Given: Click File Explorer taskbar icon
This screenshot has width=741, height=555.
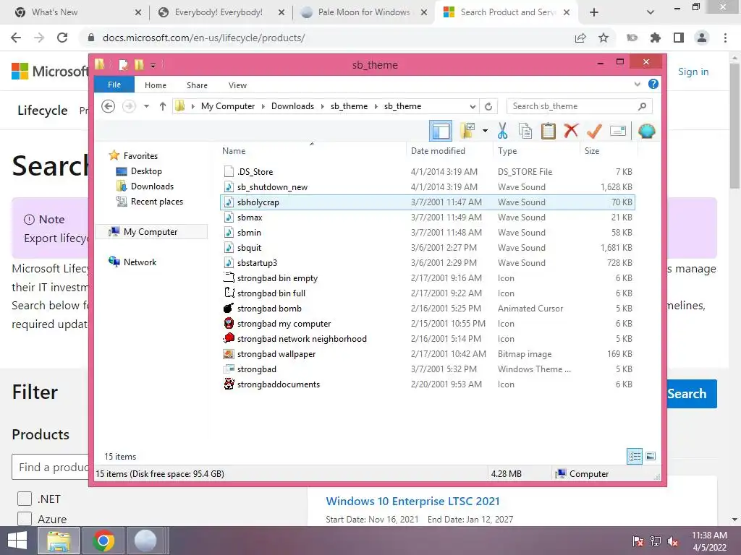Looking at the screenshot, I should click(x=58, y=541).
